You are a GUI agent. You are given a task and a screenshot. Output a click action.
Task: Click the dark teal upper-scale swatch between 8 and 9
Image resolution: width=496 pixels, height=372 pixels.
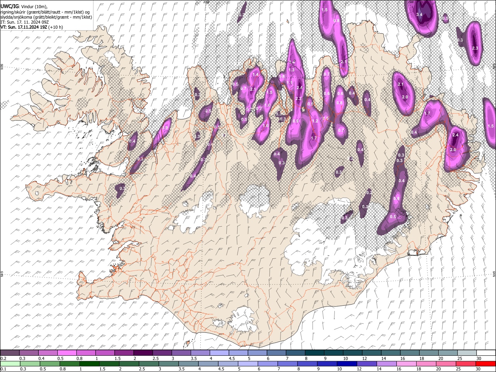tap(314, 353)
